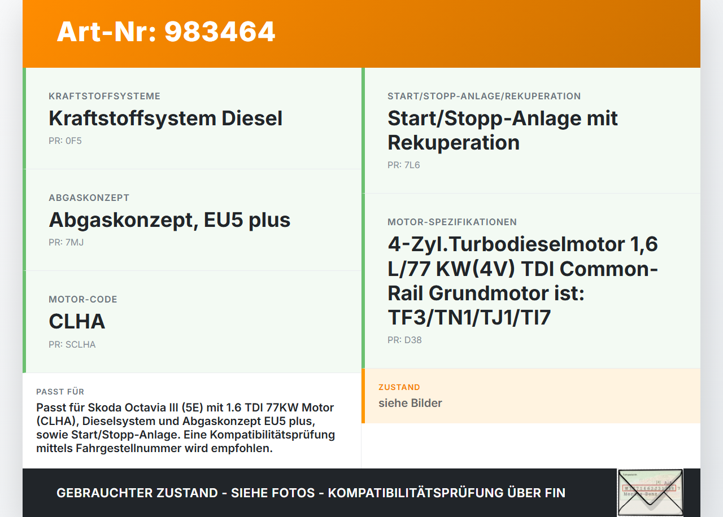Click the Motor-Code section heading

(x=82, y=299)
